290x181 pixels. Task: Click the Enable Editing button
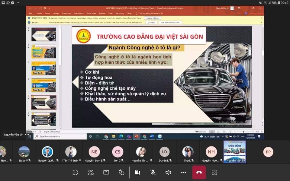click(153, 18)
